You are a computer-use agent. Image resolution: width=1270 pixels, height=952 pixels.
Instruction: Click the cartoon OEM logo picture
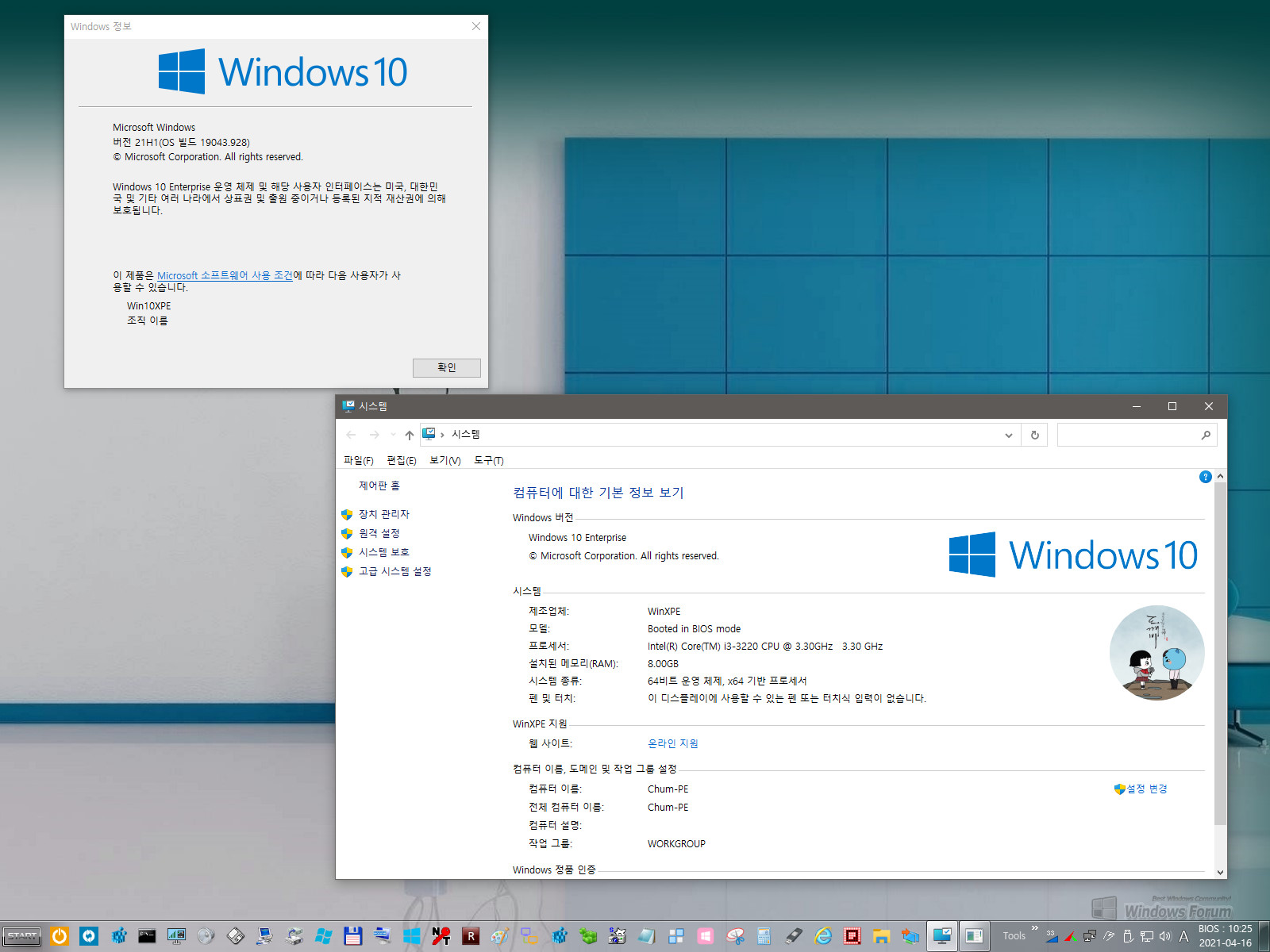(1156, 653)
